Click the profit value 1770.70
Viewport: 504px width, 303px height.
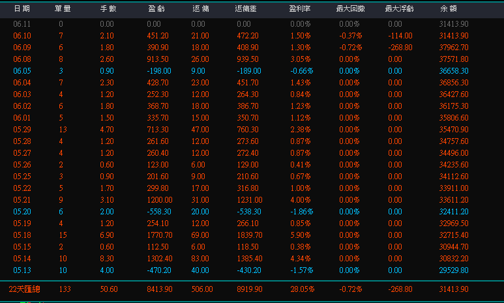[x=160, y=235]
